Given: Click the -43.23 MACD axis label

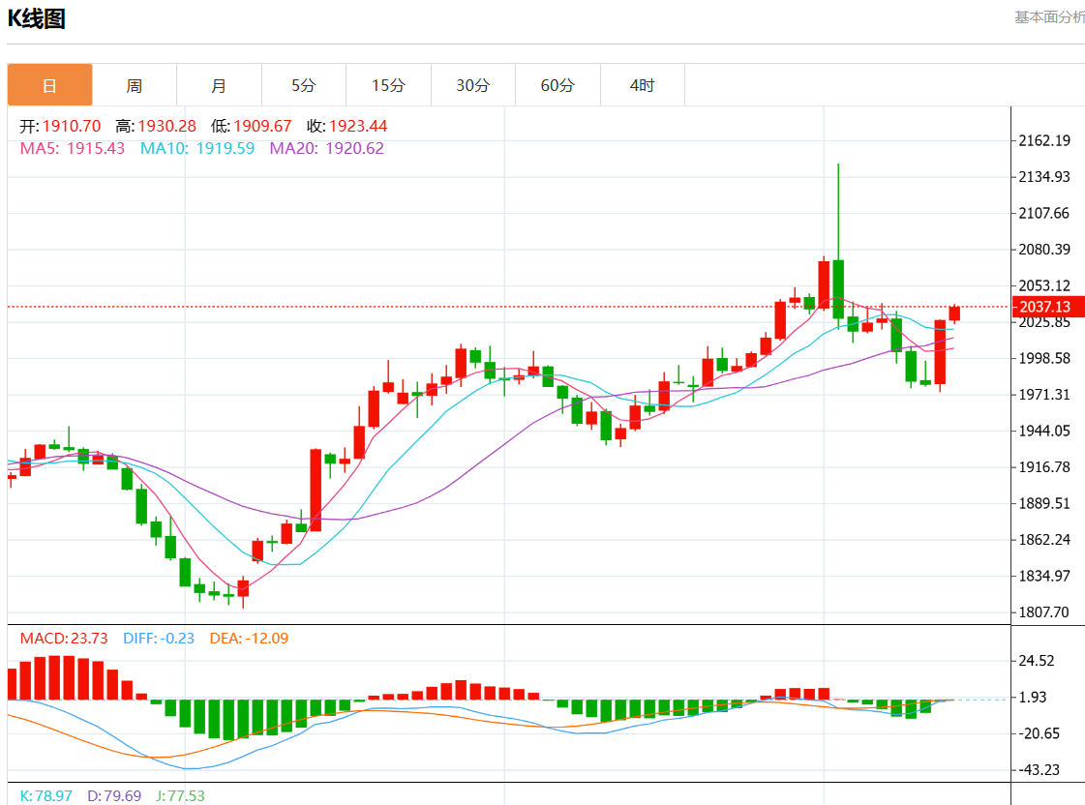Looking at the screenshot, I should 1038,770.
